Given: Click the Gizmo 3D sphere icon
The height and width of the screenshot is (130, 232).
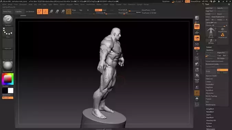Looking at the screenshot, I should [69, 12].
